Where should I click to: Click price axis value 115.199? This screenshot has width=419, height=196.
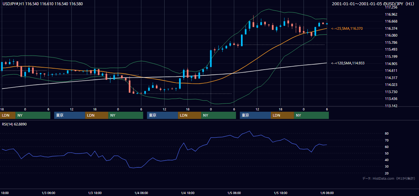[391, 57]
